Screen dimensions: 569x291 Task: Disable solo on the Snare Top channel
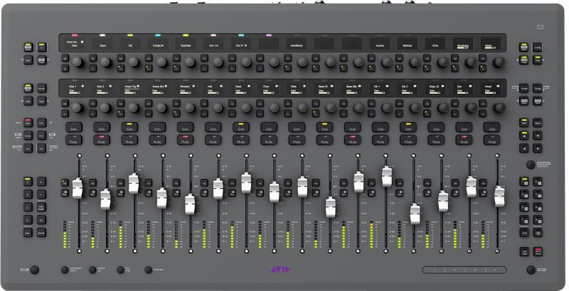[x=129, y=128]
